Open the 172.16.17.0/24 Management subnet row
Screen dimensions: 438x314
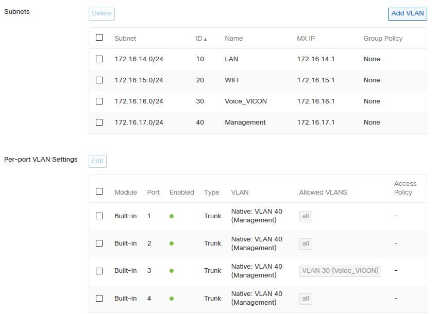(139, 123)
